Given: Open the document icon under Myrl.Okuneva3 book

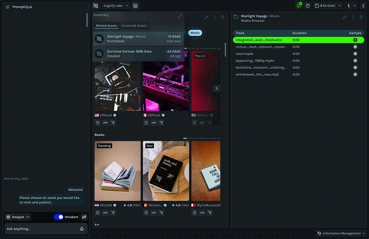Looking at the screenshot, I should (195, 213).
